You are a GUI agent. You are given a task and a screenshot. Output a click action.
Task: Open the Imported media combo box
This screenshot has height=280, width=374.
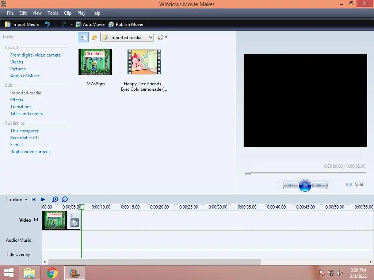[x=127, y=38]
